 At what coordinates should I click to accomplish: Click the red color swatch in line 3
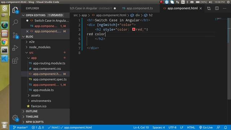pyautogui.click(x=134, y=29)
